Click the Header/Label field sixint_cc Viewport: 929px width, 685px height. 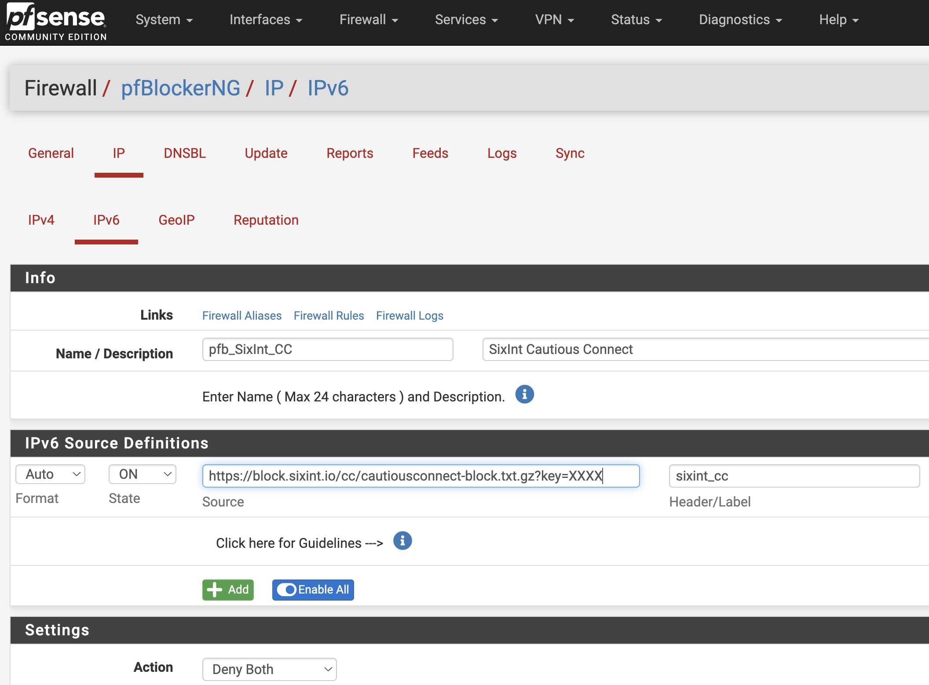(794, 476)
